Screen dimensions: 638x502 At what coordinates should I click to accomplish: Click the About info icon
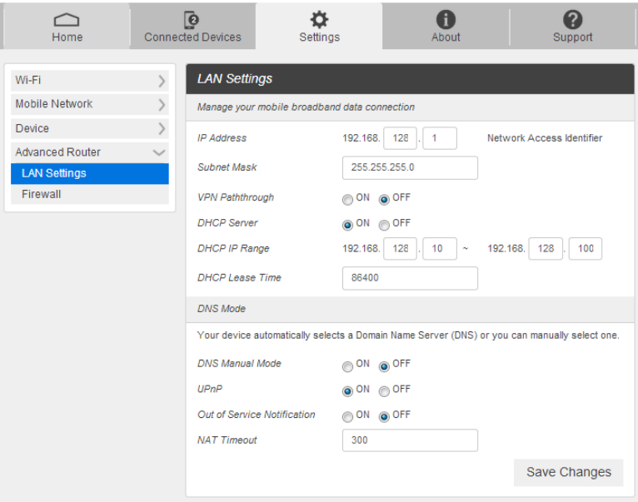[446, 20]
